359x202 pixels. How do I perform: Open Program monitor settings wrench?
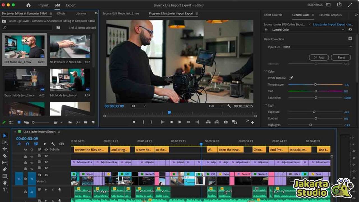pyautogui.click(x=229, y=106)
